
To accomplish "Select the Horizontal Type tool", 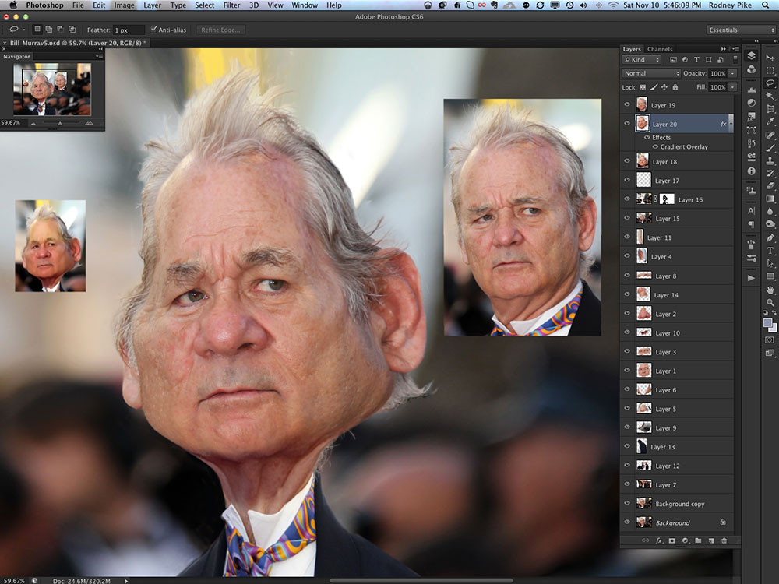I will point(770,250).
